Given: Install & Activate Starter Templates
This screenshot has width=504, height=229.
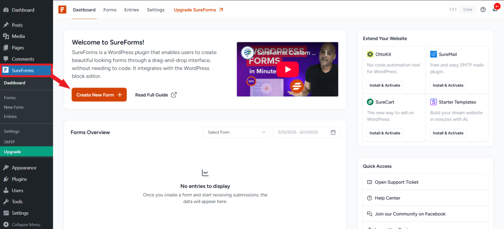Looking at the screenshot, I should pyautogui.click(x=448, y=133).
